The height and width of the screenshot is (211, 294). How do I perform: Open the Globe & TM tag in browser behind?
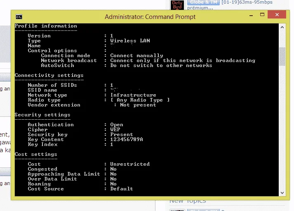(203, 2)
